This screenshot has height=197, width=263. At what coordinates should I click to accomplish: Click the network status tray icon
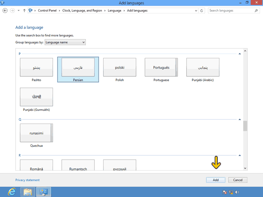coord(231,192)
